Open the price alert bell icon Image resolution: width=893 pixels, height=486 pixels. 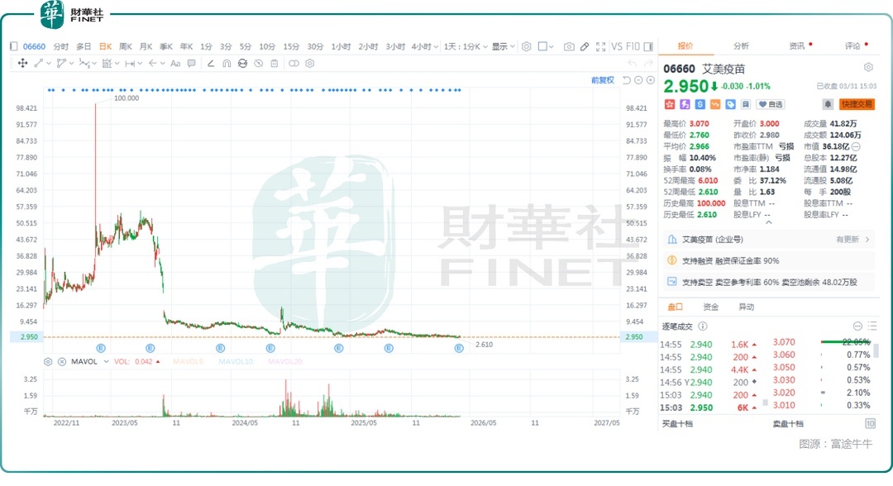(x=827, y=104)
